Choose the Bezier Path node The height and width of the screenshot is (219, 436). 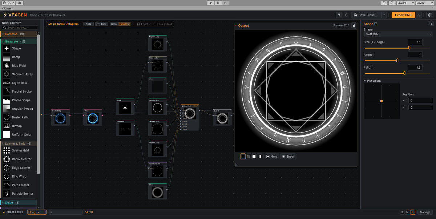point(19,117)
